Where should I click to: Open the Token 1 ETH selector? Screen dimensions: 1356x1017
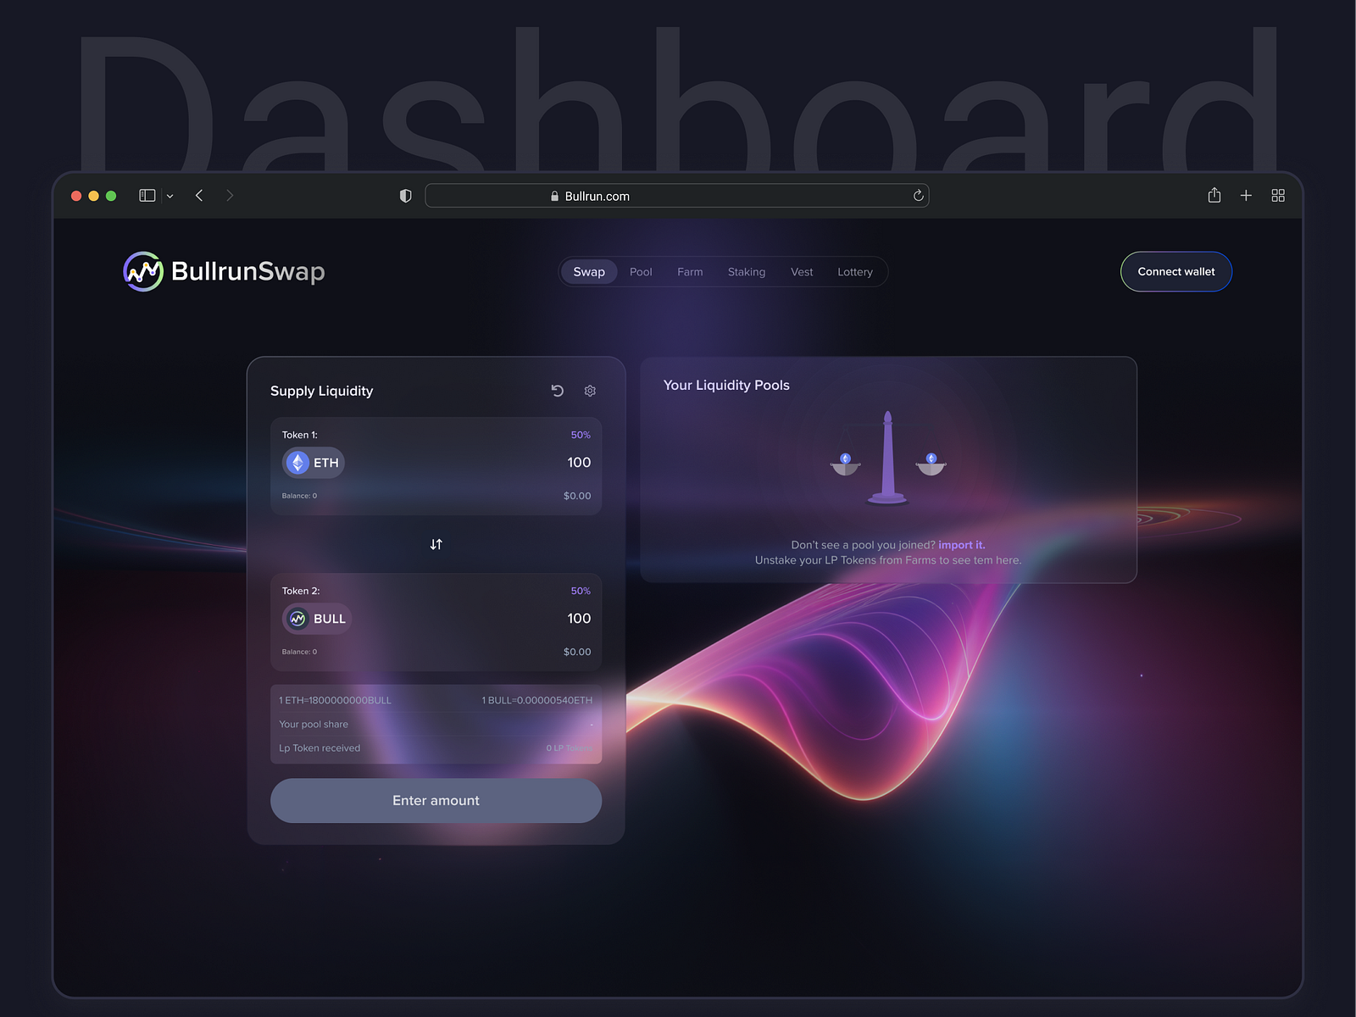(313, 462)
